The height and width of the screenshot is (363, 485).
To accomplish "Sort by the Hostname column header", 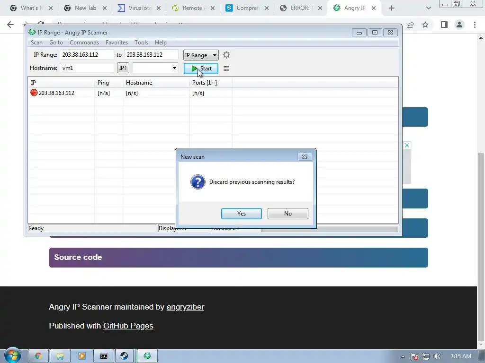I will coord(156,83).
